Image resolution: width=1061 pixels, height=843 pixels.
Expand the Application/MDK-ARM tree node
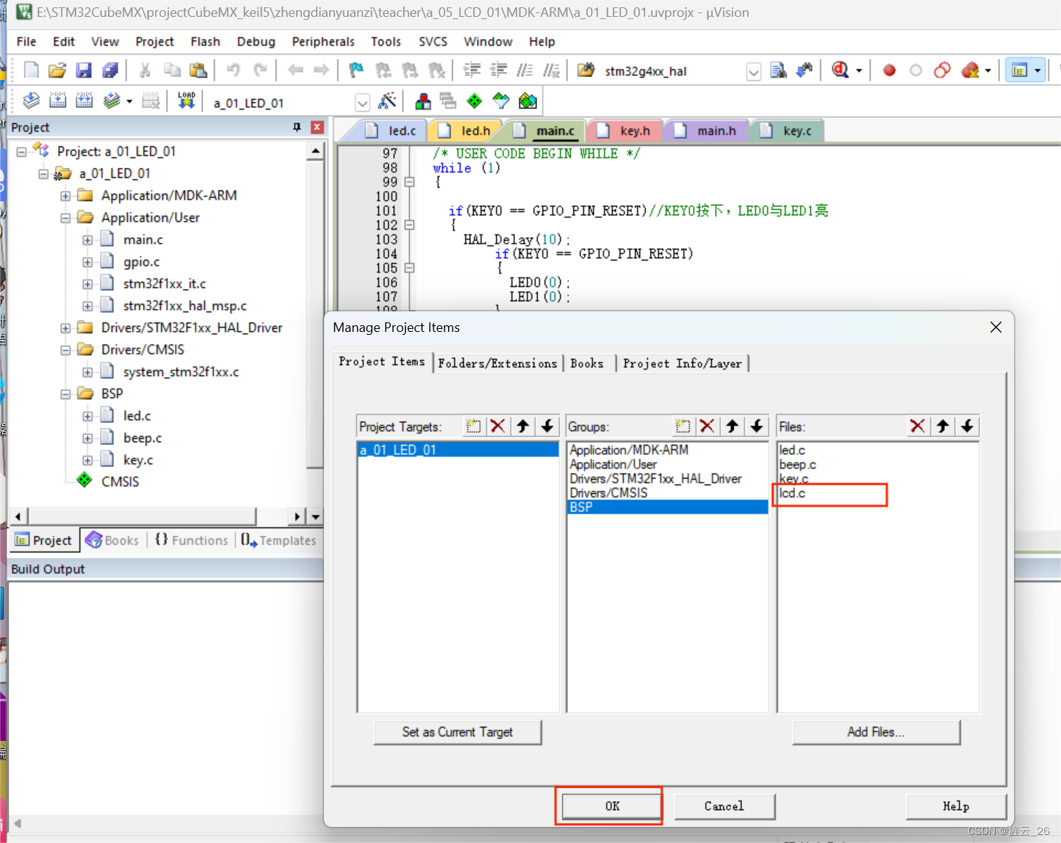coord(65,195)
